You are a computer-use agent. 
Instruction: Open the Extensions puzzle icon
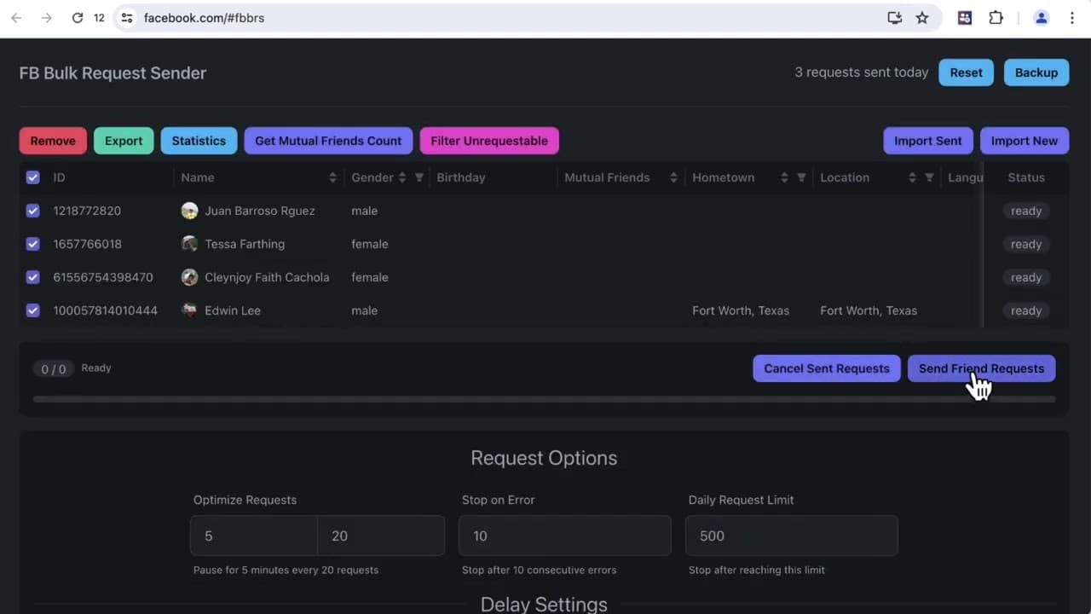coord(996,18)
